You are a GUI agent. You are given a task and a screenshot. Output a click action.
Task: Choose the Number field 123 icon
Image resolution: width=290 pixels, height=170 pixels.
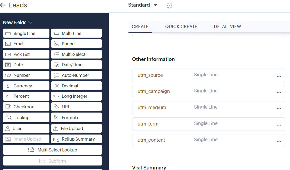click(x=8, y=75)
